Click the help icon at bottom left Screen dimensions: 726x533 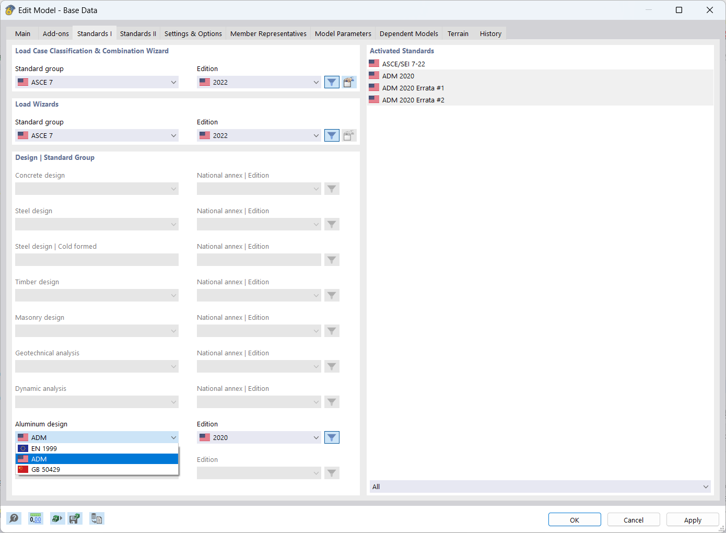(x=14, y=518)
